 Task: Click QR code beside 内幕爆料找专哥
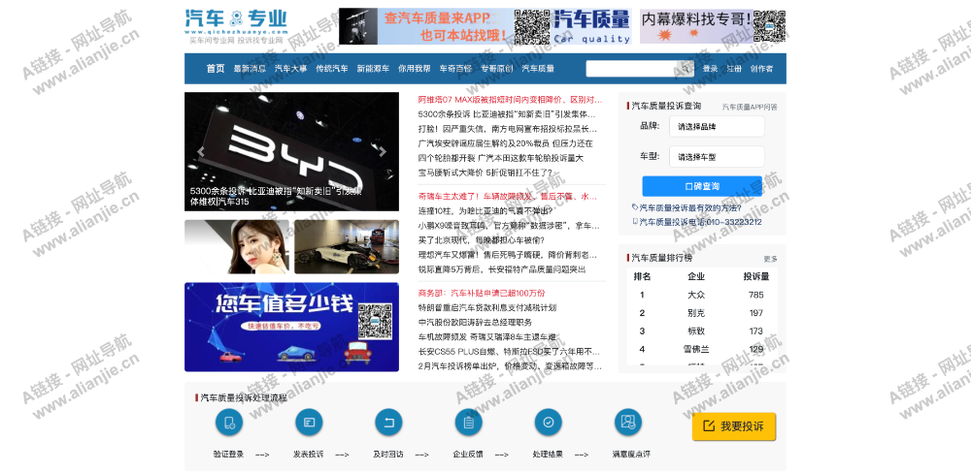pos(770,26)
